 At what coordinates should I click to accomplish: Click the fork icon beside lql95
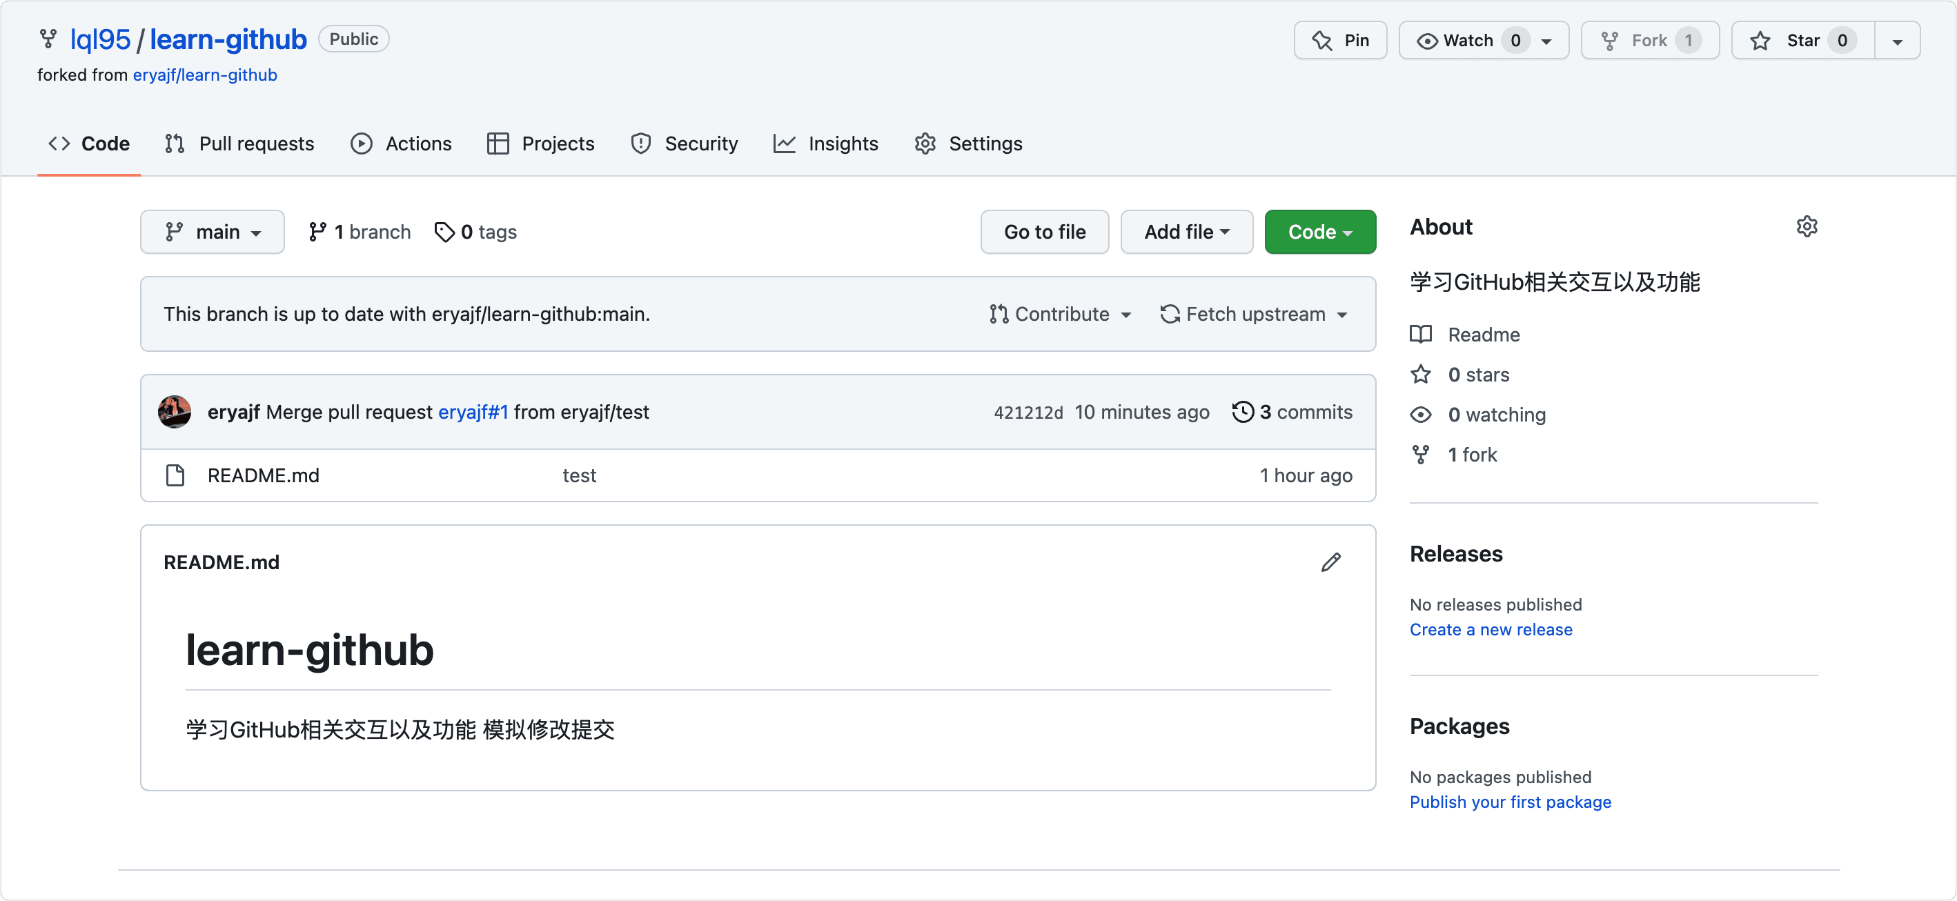pyautogui.click(x=48, y=39)
